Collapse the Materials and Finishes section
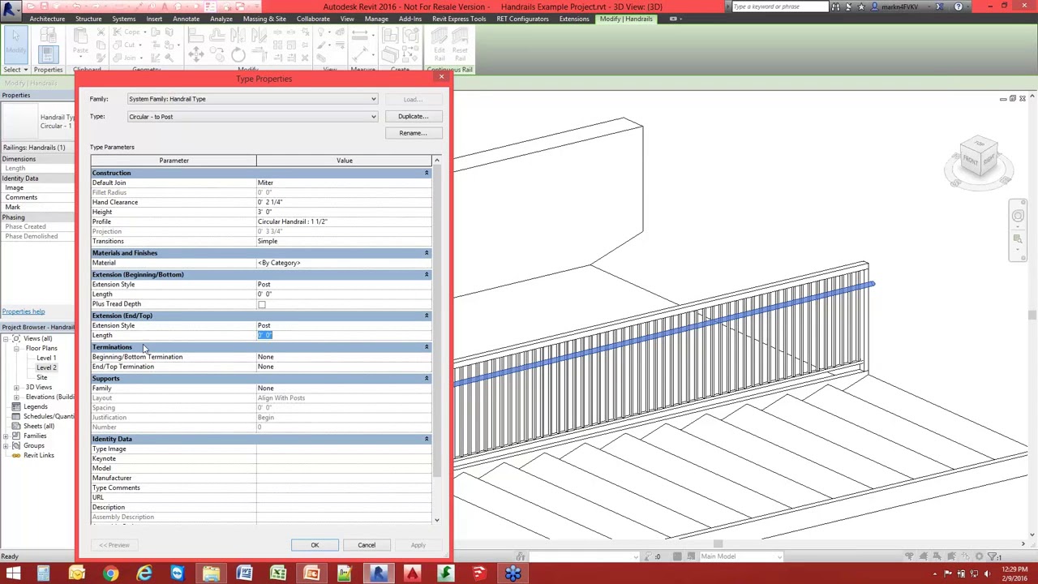The image size is (1038, 584). (x=427, y=253)
